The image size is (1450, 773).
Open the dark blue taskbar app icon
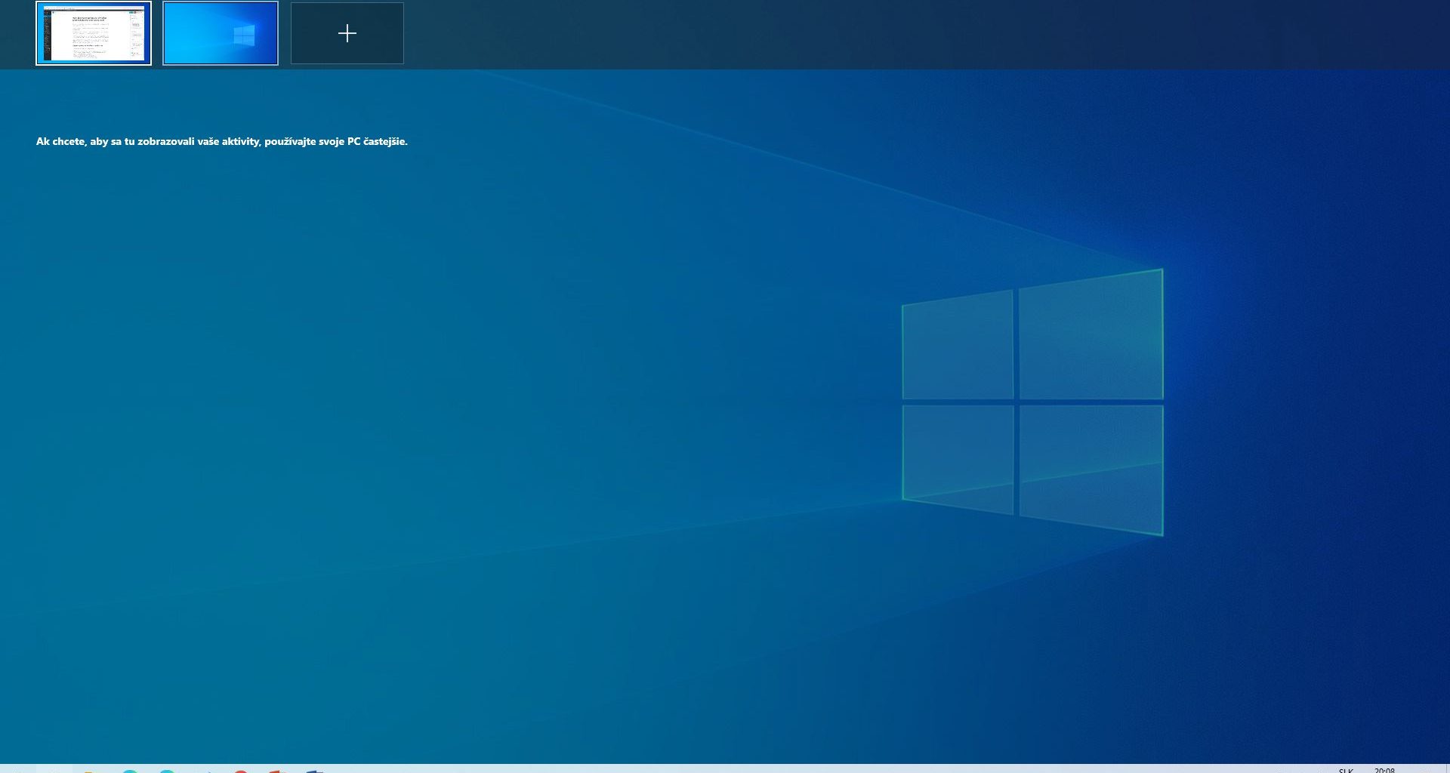pos(314,771)
